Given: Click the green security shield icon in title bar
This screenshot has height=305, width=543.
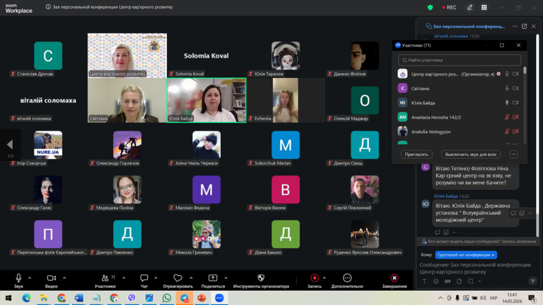Looking at the screenshot, I should (x=430, y=7).
